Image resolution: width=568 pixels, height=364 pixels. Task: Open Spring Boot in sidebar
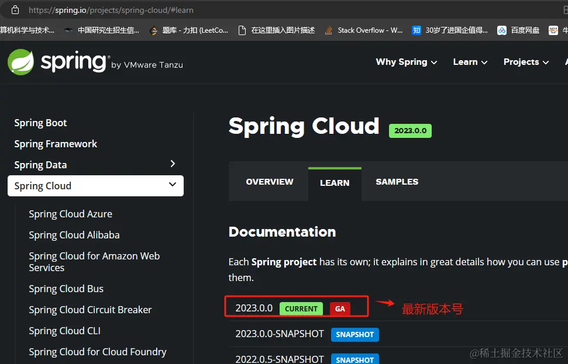(x=40, y=123)
